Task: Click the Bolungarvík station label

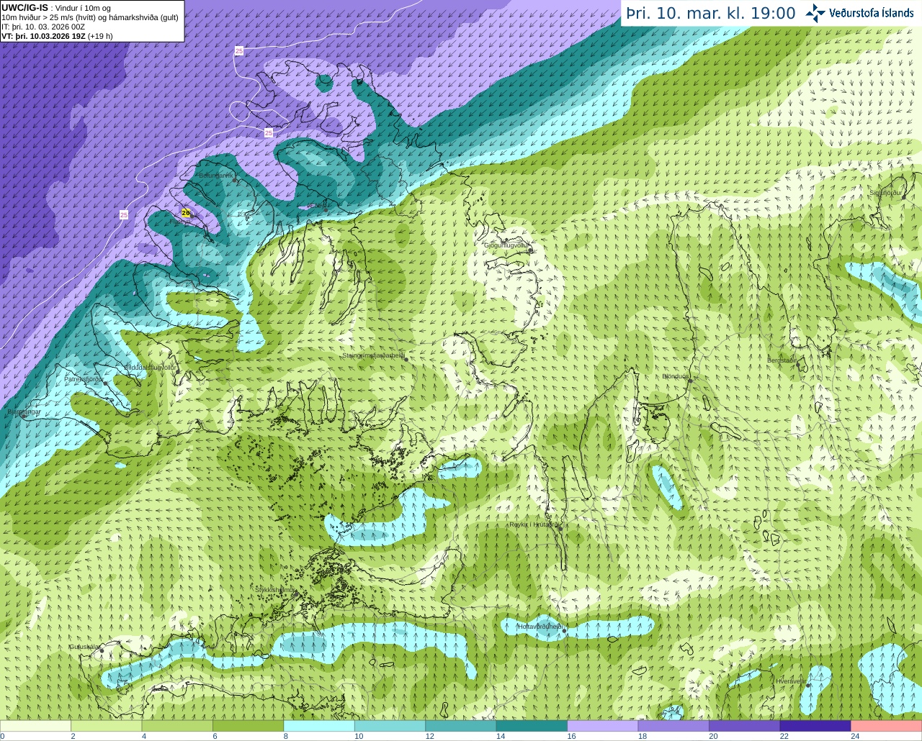Action: tap(216, 176)
